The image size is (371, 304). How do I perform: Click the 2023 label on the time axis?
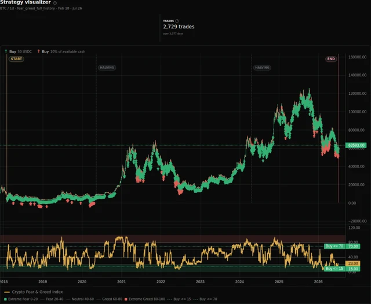[x=200, y=281]
